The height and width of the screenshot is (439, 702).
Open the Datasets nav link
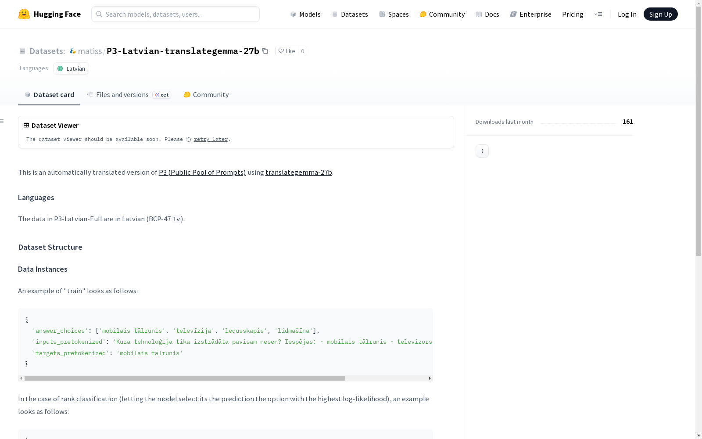click(350, 14)
